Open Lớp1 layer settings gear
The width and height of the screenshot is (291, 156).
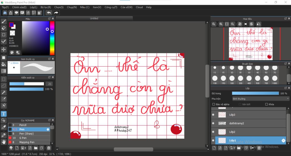pos(283,141)
